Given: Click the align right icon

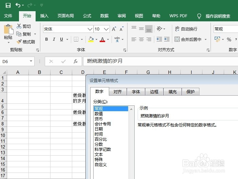Looking at the screenshot, I should [x=149, y=39].
